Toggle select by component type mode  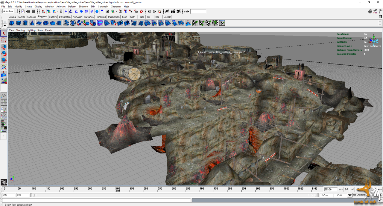tap(54, 11)
